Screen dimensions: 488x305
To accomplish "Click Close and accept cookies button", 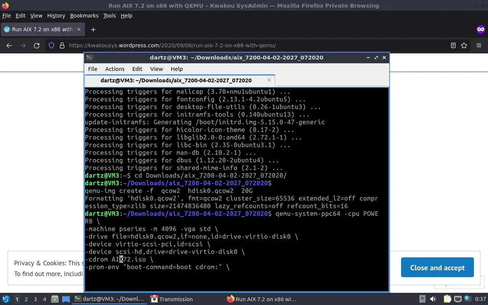I will pyautogui.click(x=437, y=268).
